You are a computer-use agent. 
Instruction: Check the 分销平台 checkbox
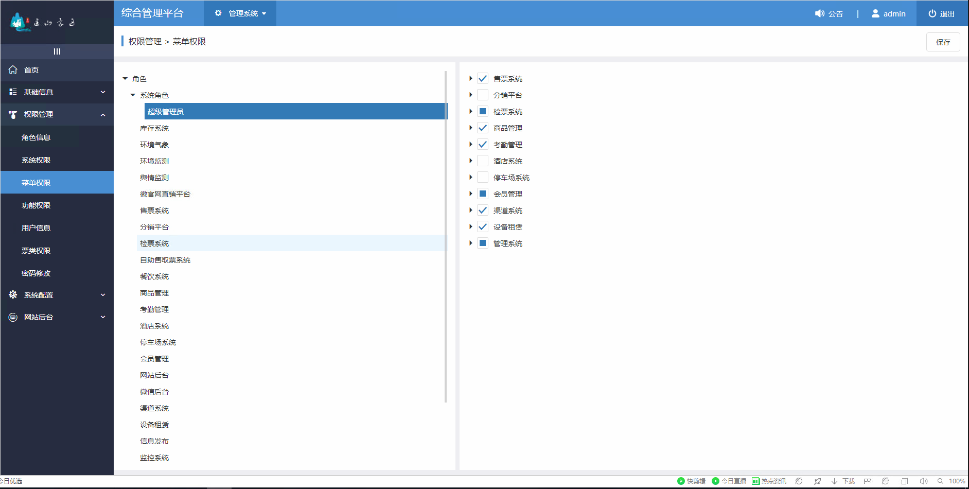483,95
